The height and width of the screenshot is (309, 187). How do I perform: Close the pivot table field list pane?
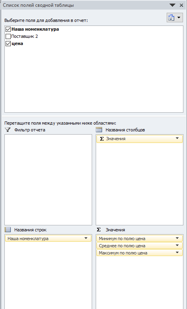pos(181,5)
